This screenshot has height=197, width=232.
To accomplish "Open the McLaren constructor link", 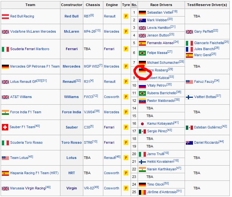I will (72, 31).
